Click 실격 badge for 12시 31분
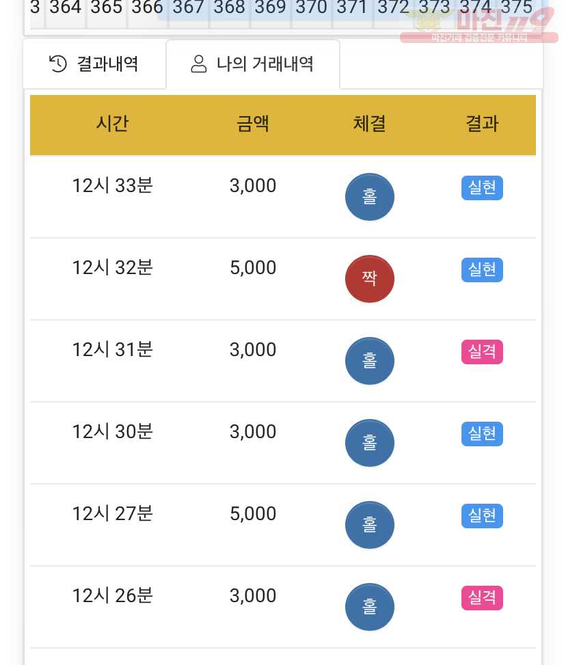 (482, 351)
